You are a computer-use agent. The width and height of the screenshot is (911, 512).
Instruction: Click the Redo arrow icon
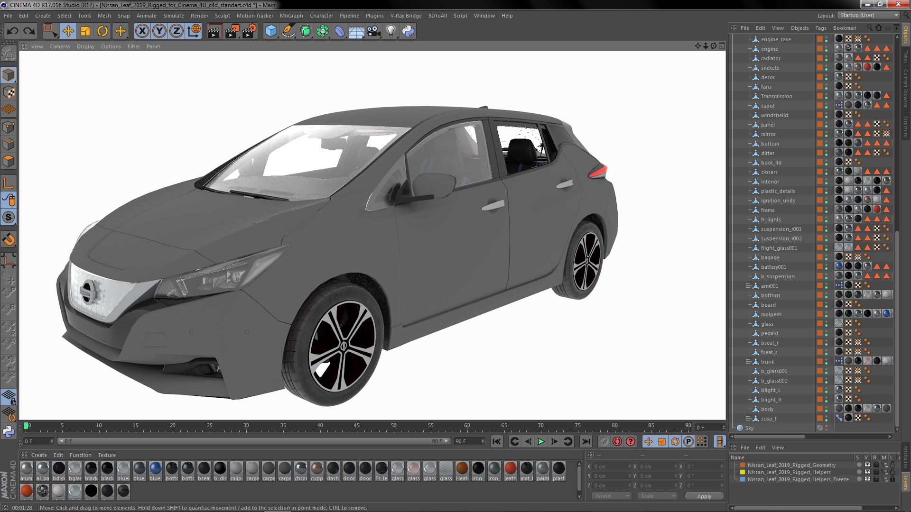29,31
